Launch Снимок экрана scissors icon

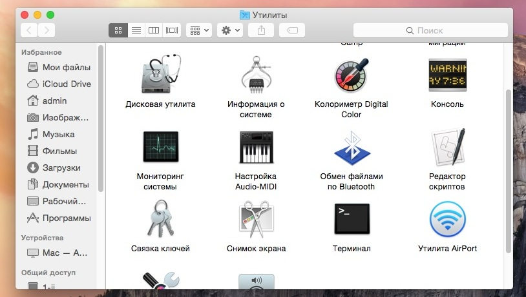(x=257, y=219)
